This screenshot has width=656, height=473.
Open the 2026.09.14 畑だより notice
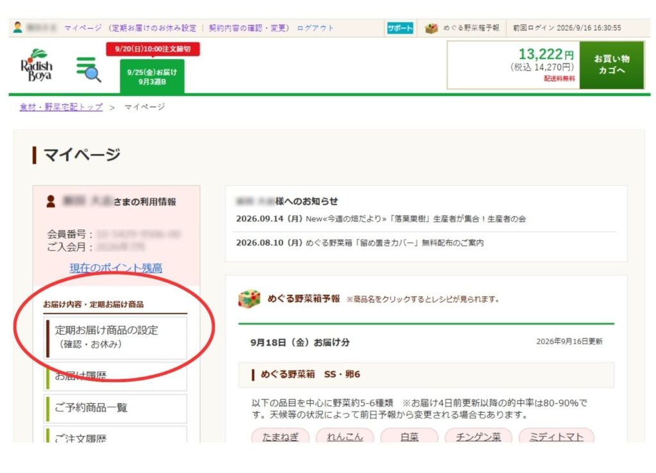(x=381, y=218)
